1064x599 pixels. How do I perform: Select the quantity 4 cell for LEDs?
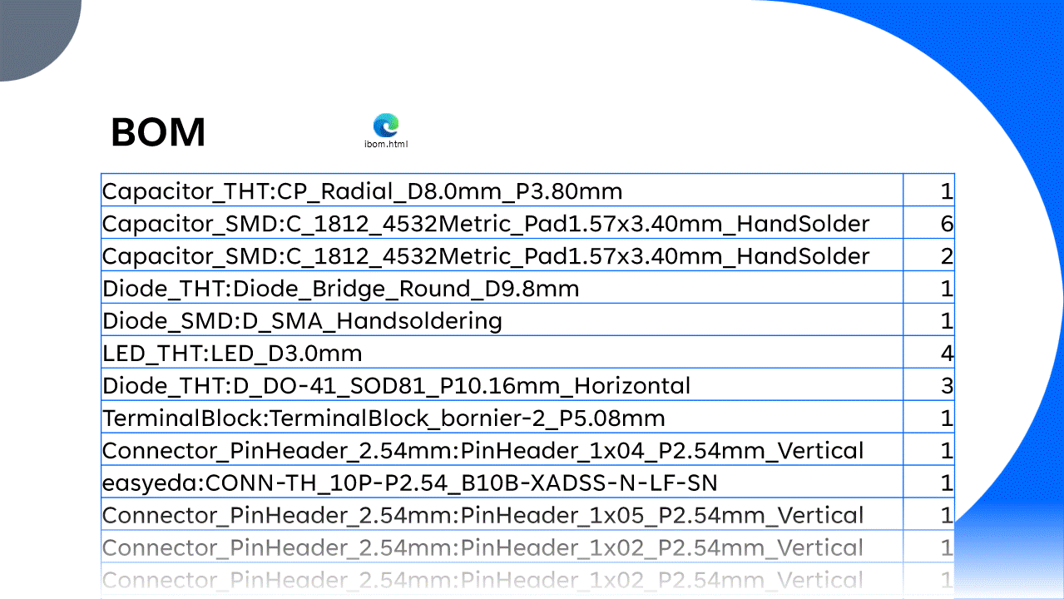pyautogui.click(x=928, y=354)
